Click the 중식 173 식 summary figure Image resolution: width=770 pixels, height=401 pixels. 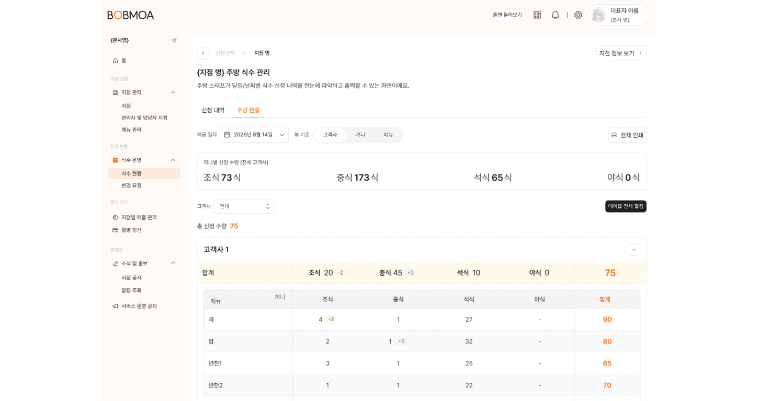[x=357, y=178]
